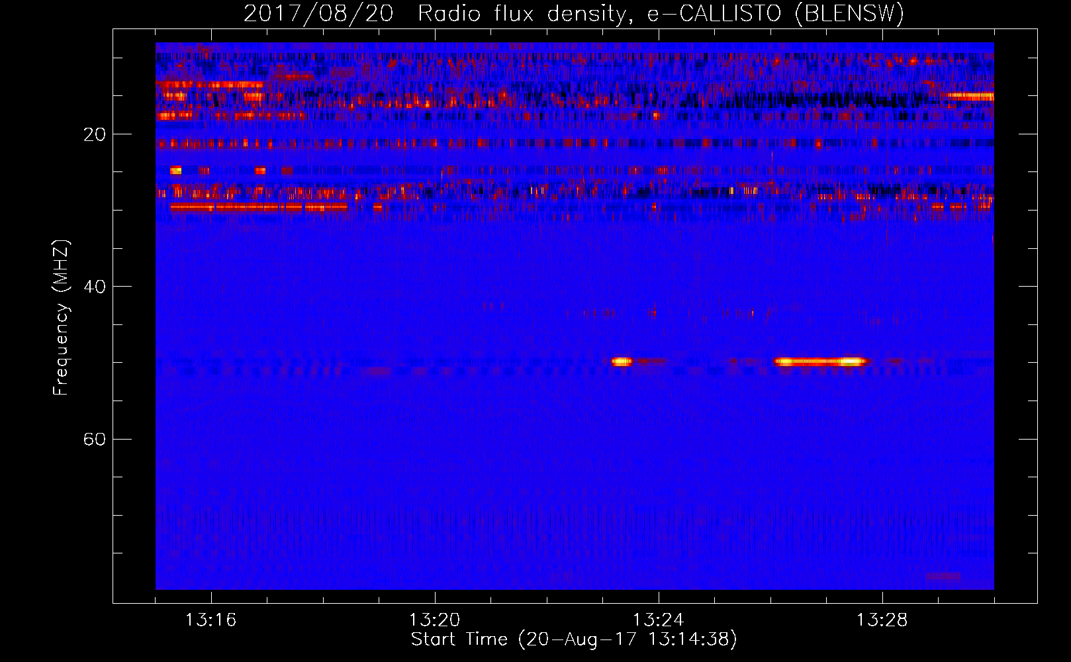This screenshot has width=1071, height=662.
Task: Click the 13:24 time tick label
Action: click(658, 620)
